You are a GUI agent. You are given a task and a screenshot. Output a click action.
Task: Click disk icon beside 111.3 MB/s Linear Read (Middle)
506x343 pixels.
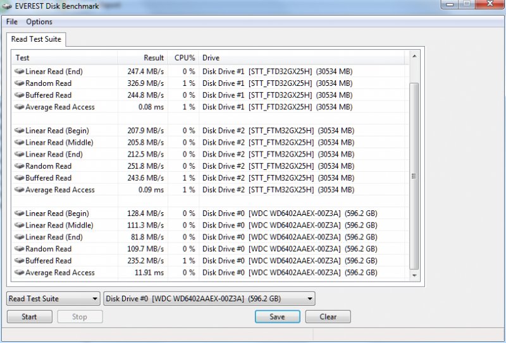tap(20, 225)
